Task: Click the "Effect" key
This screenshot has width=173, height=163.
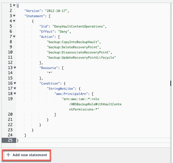Action: [x=47, y=31]
